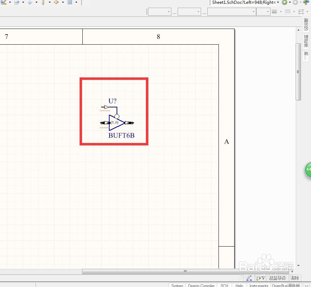
Task: Click the vertical scrollbar thumb
Action: (x=298, y=72)
